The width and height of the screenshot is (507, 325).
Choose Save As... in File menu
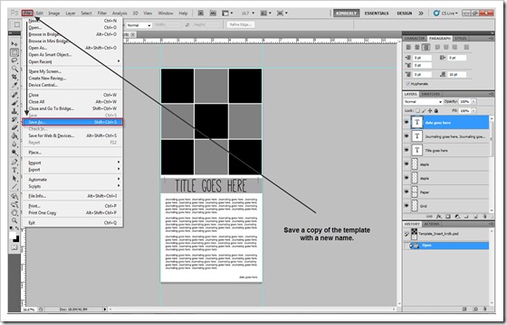[x=72, y=122]
